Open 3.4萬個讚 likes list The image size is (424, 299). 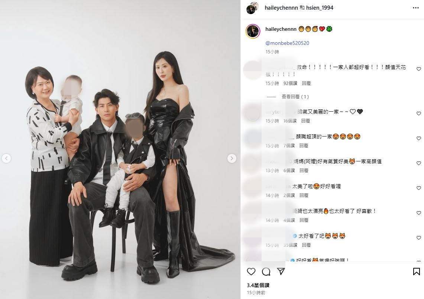coord(258,285)
